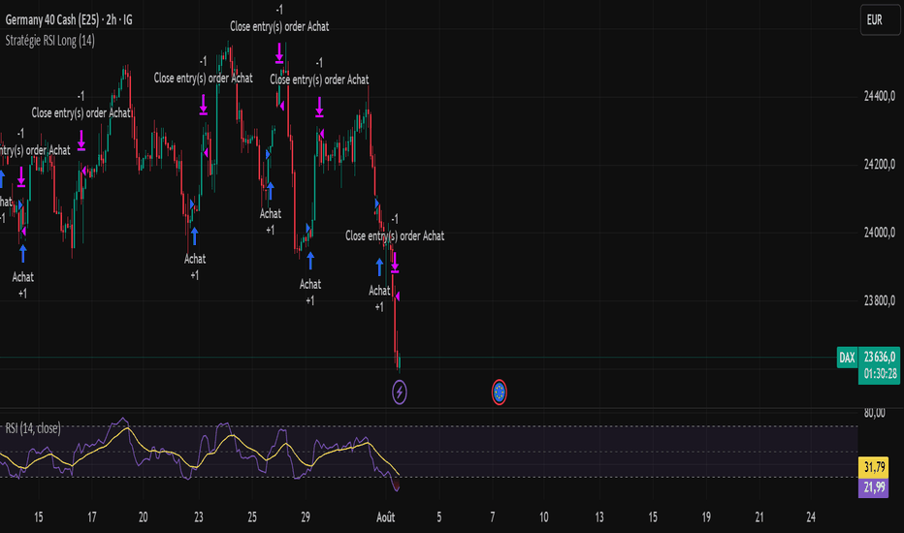Click the 25 date on time axis
The width and height of the screenshot is (904, 533).
(x=252, y=517)
